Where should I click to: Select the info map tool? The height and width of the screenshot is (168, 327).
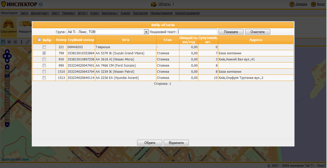point(21,42)
